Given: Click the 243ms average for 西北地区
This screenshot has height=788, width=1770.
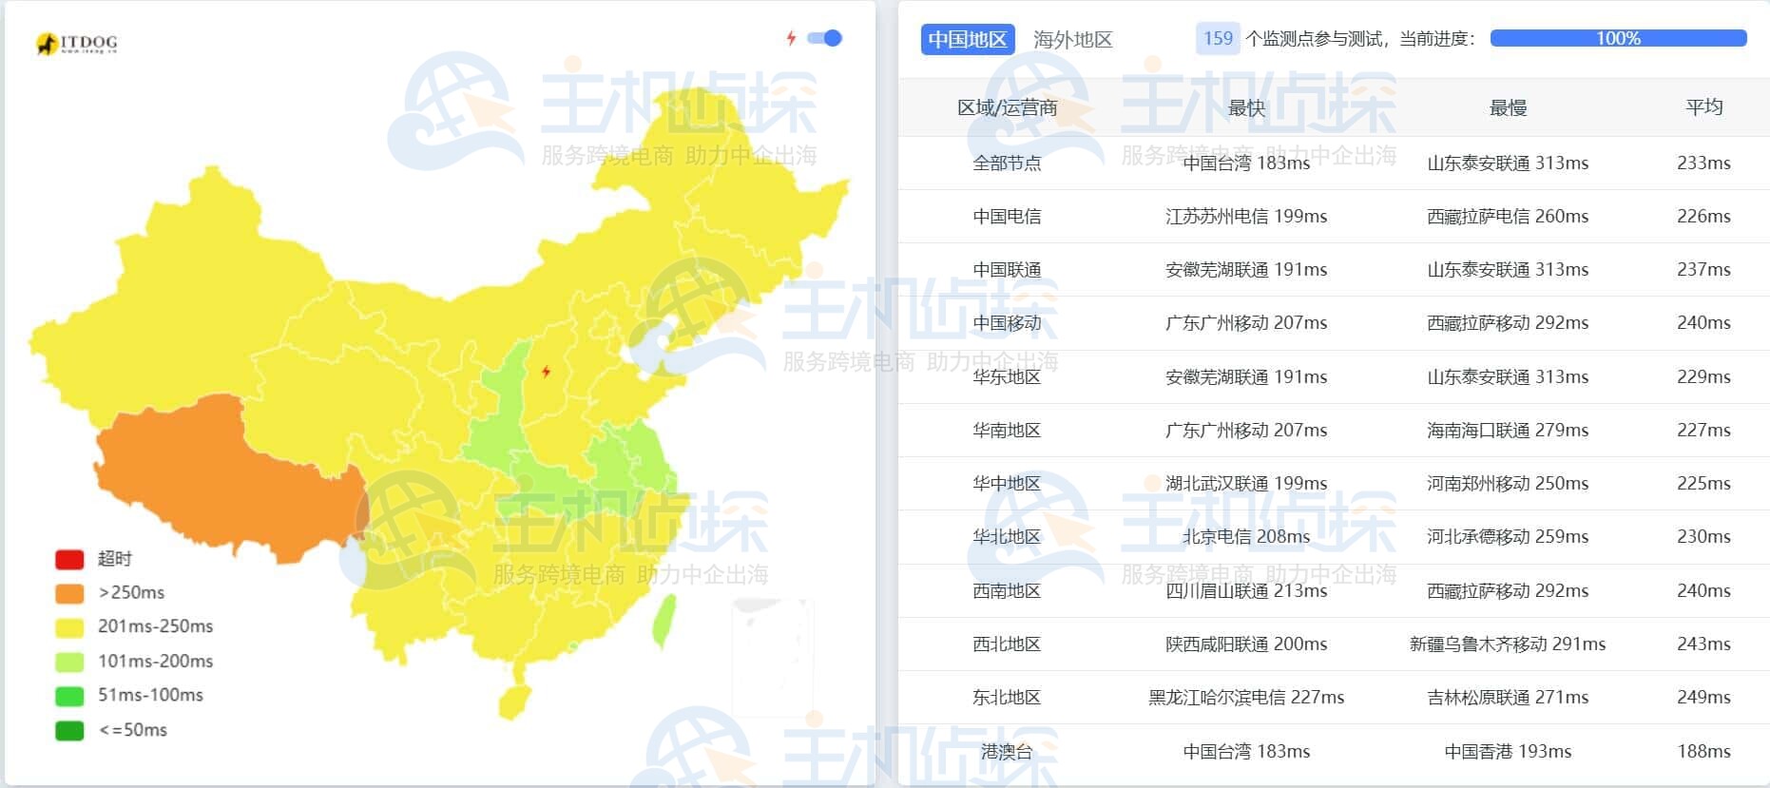Looking at the screenshot, I should [x=1703, y=644].
